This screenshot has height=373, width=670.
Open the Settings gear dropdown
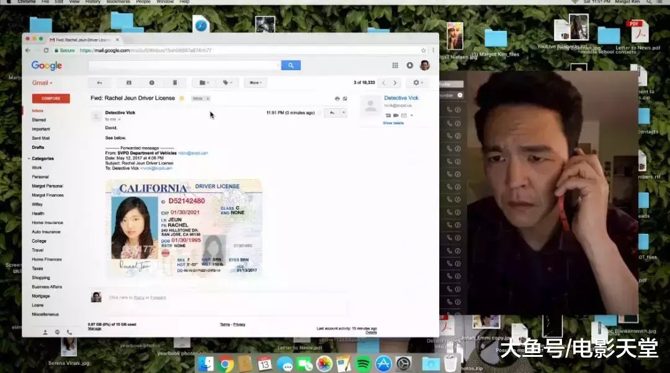tap(418, 83)
